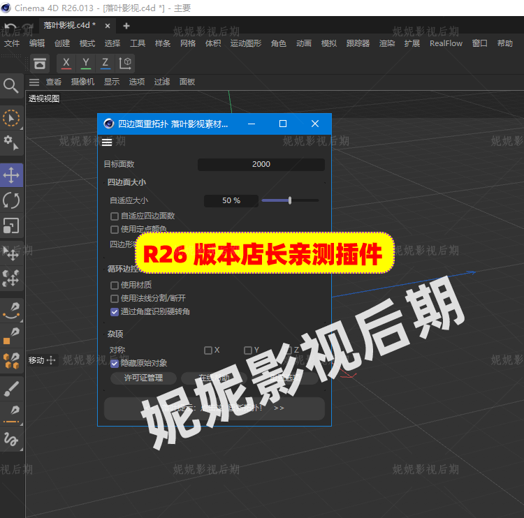This screenshot has width=524, height=518.
Task: Maximize the 四边面重拓扑 dialog window
Action: (283, 124)
